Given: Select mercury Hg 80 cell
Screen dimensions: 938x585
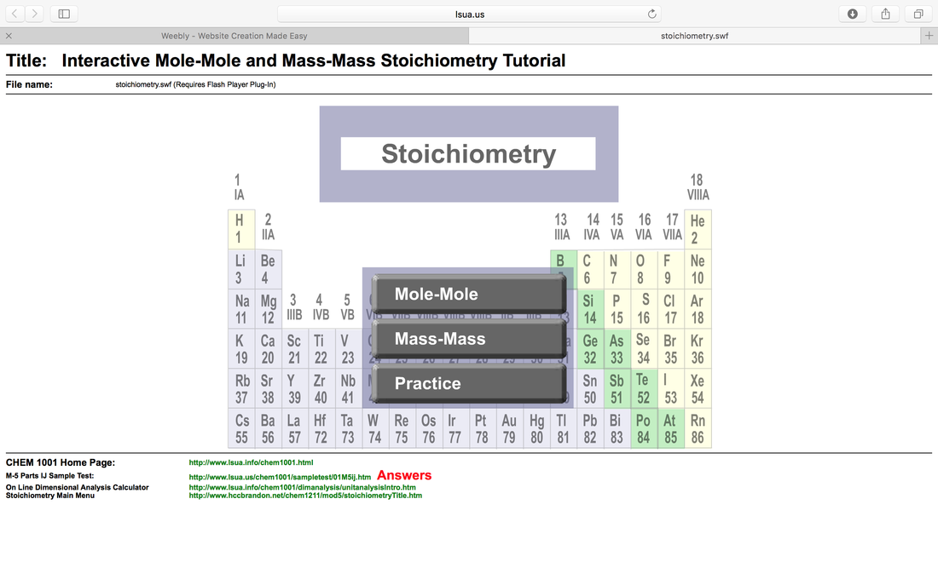Looking at the screenshot, I should pyautogui.click(x=536, y=428).
